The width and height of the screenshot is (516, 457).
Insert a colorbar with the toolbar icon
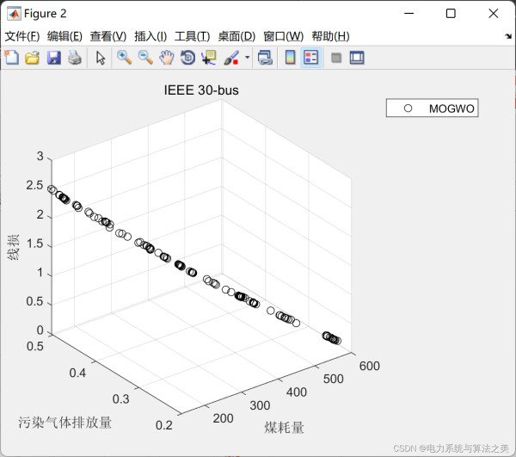[290, 58]
